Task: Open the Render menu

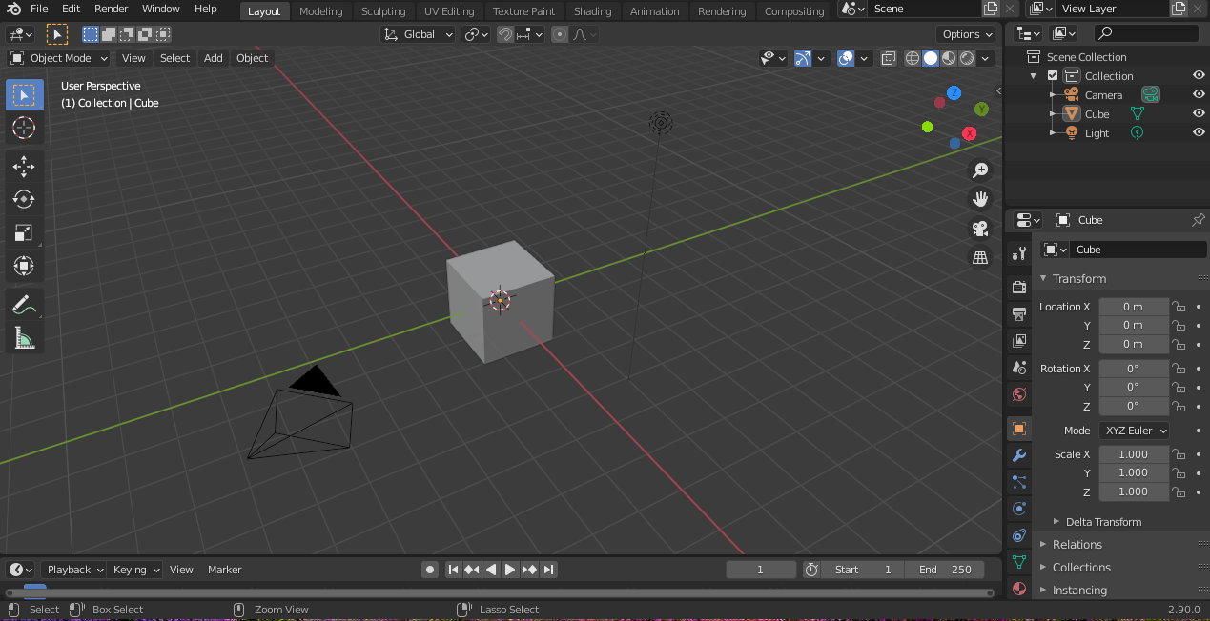Action: [111, 9]
